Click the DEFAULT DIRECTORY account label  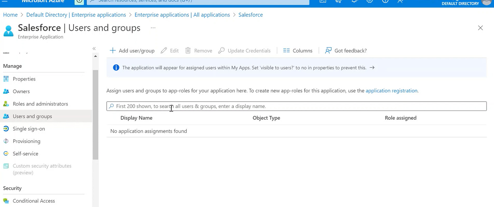[x=460, y=3]
